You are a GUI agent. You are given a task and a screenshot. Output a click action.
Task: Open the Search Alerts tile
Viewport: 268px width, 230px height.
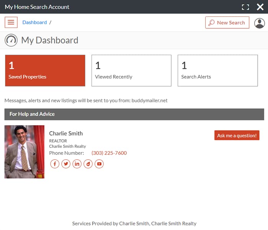click(x=218, y=70)
